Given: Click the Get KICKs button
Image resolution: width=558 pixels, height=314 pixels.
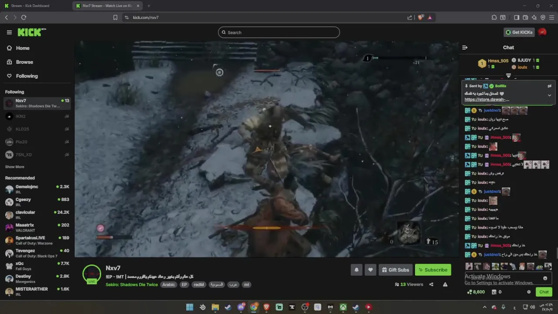Looking at the screenshot, I should (519, 32).
